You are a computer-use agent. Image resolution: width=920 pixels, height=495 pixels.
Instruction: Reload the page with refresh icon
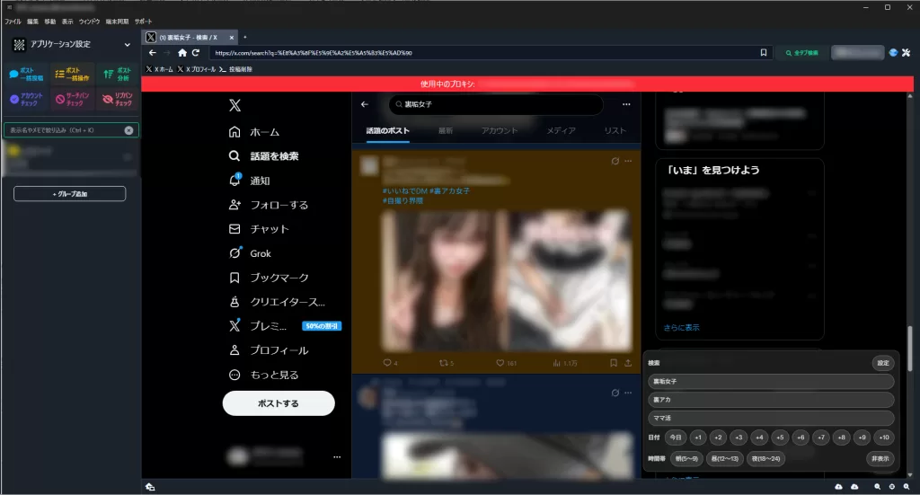click(x=196, y=53)
